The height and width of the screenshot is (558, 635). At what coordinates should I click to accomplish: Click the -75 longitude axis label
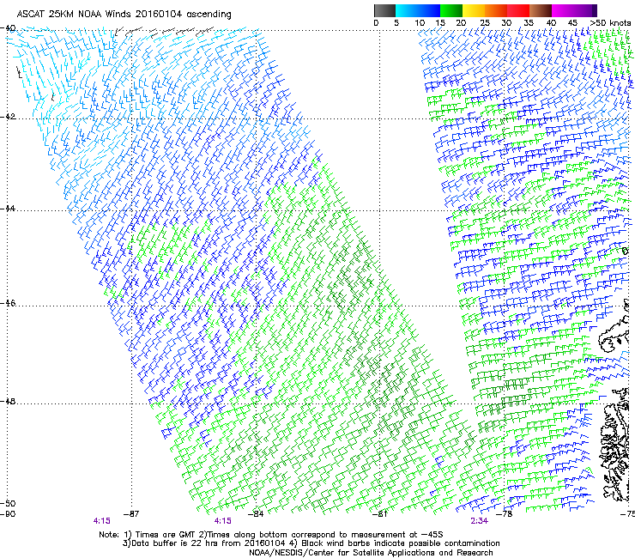627,514
